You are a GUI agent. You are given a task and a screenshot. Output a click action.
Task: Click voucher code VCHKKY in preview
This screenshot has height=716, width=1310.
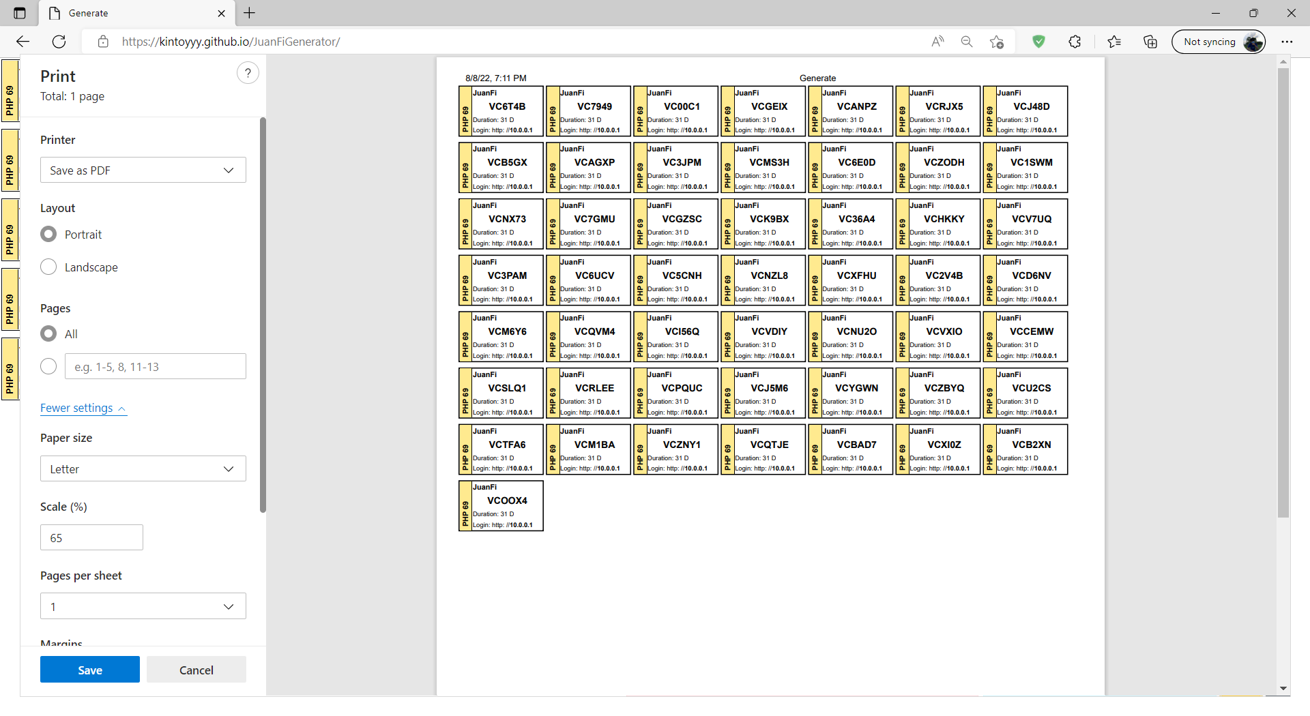coord(944,219)
